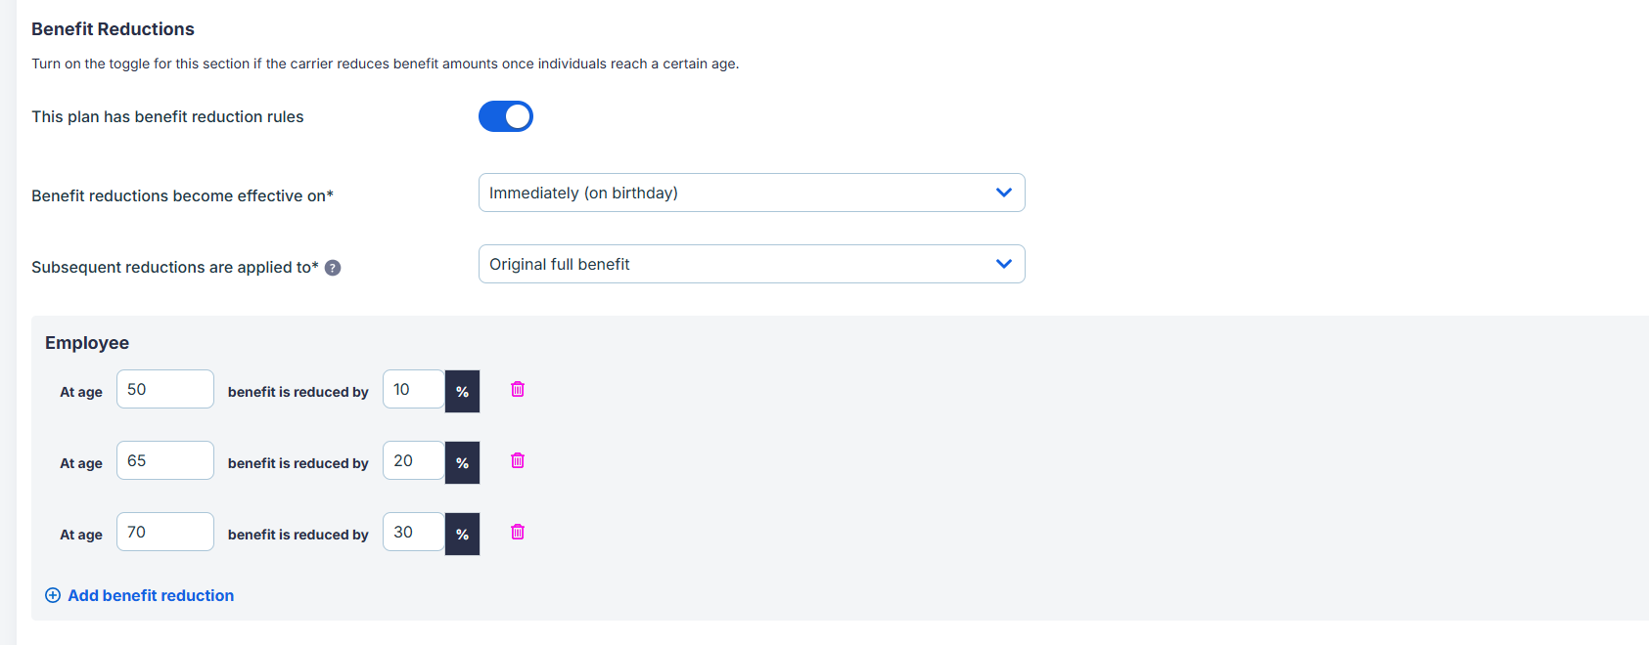The image size is (1649, 645).
Task: Click the chevron on the effective-on dropdown
Action: point(1003,193)
